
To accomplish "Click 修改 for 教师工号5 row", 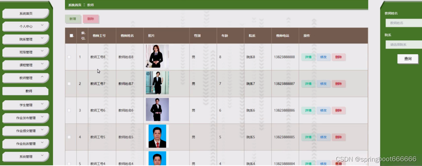I will (323, 137).
